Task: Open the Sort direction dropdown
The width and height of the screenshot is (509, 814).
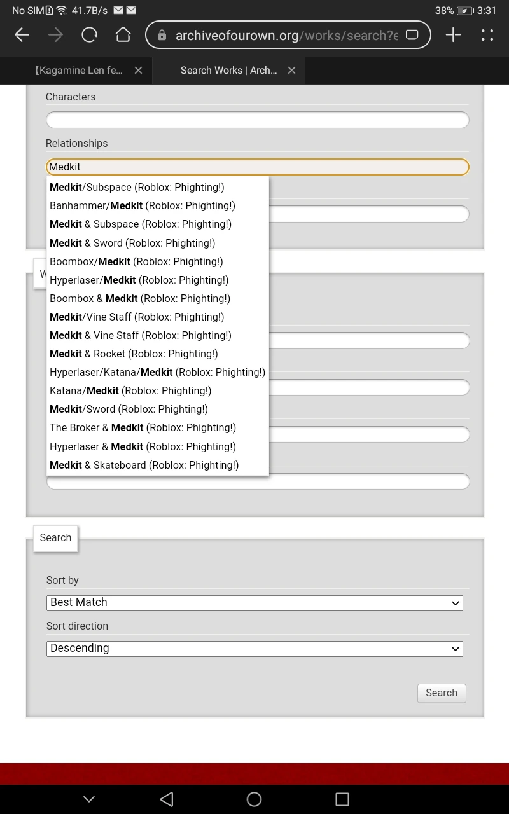Action: [254, 649]
